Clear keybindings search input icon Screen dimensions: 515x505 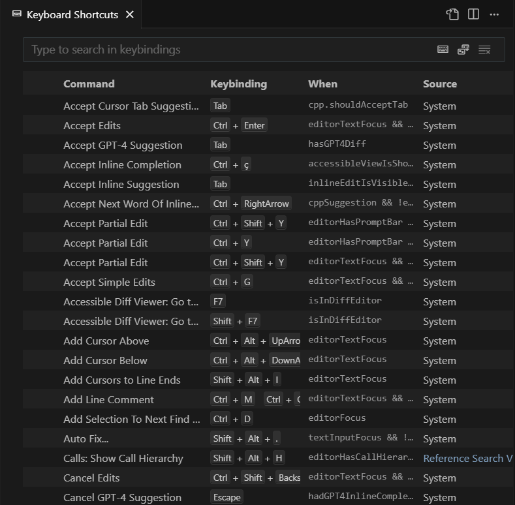pyautogui.click(x=484, y=50)
